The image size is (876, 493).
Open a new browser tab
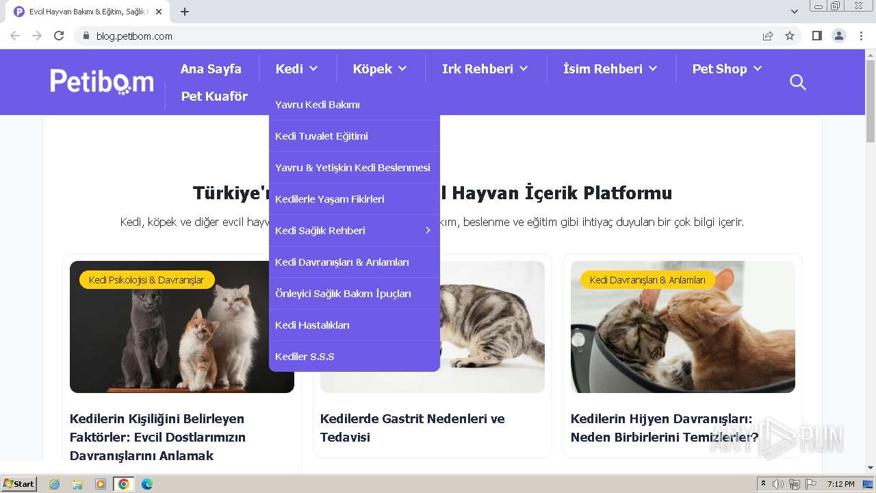(x=185, y=12)
